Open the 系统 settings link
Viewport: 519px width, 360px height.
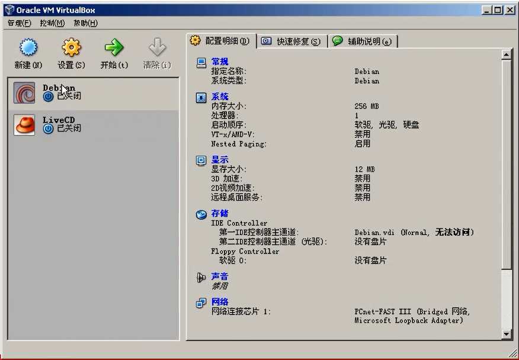point(220,97)
